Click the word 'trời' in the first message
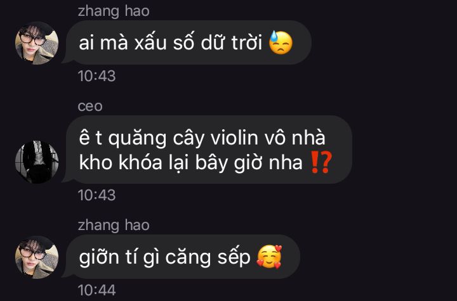This screenshot has width=457, height=301. click(247, 43)
